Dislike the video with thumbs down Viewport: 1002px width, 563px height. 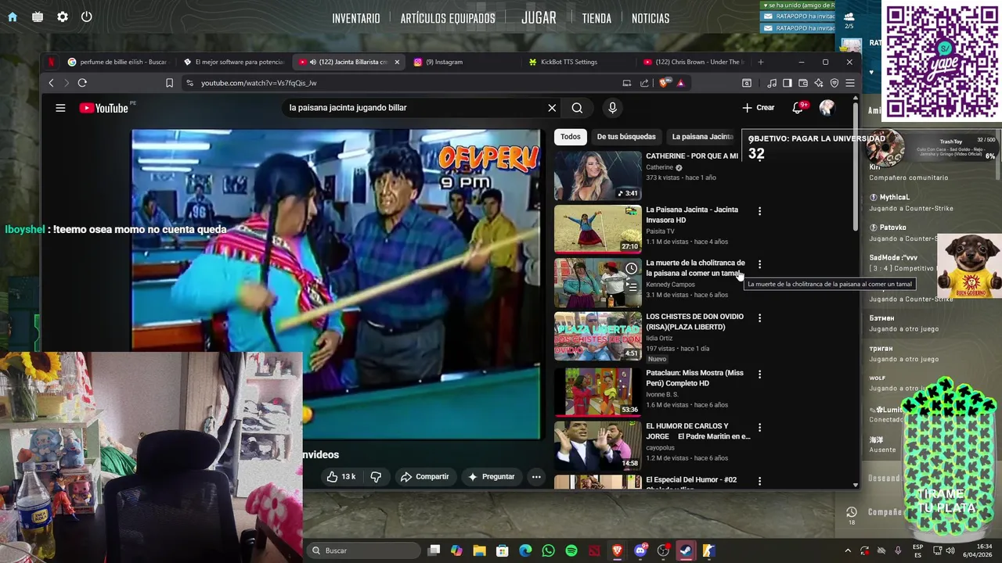pyautogui.click(x=376, y=476)
